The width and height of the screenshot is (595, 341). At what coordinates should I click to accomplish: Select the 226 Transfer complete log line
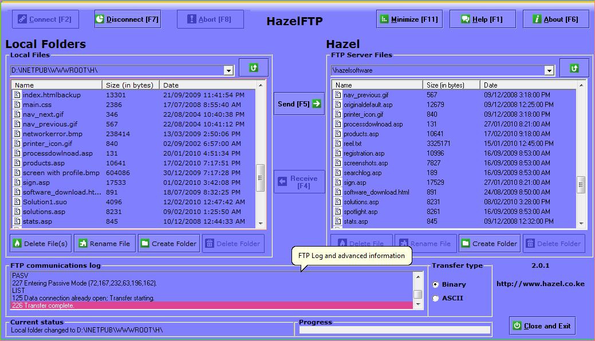pyautogui.click(x=212, y=306)
